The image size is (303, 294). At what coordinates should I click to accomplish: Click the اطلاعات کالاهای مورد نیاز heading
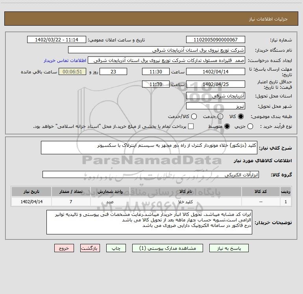click(x=263, y=161)
